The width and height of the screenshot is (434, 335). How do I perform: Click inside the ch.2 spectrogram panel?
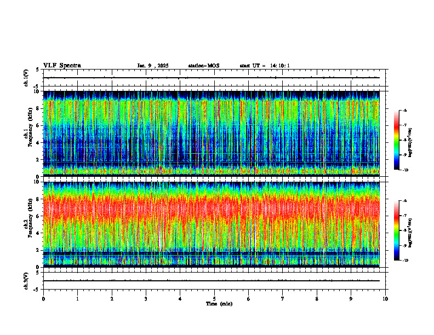212,224
